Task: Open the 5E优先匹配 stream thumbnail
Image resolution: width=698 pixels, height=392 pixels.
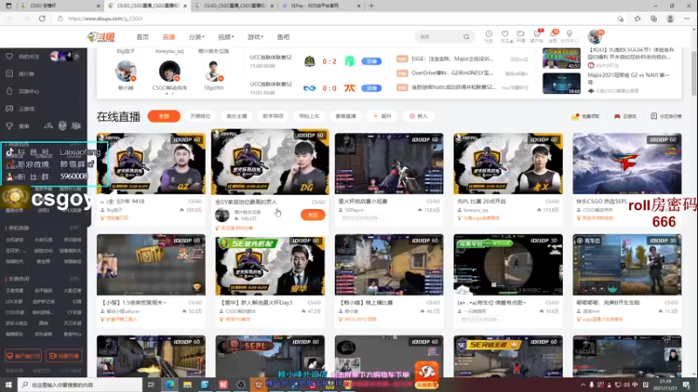Action: [x=270, y=265]
